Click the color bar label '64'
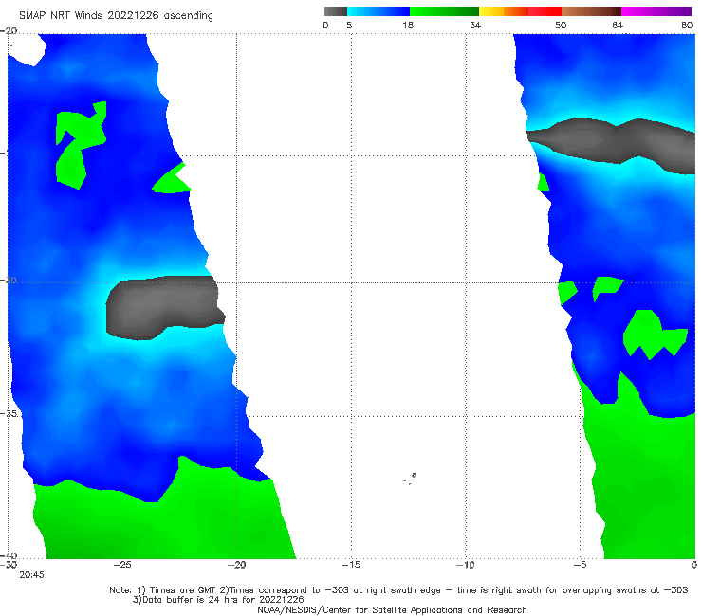This screenshot has width=702, height=616. click(x=618, y=25)
